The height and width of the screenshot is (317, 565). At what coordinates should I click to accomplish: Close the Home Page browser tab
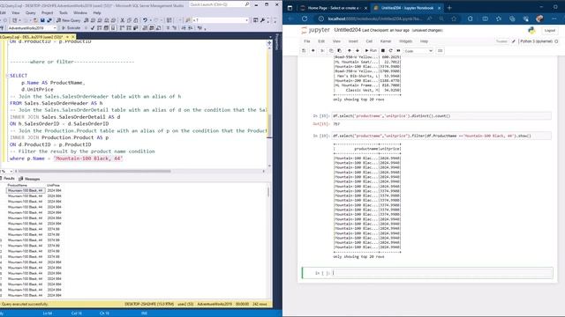365,8
